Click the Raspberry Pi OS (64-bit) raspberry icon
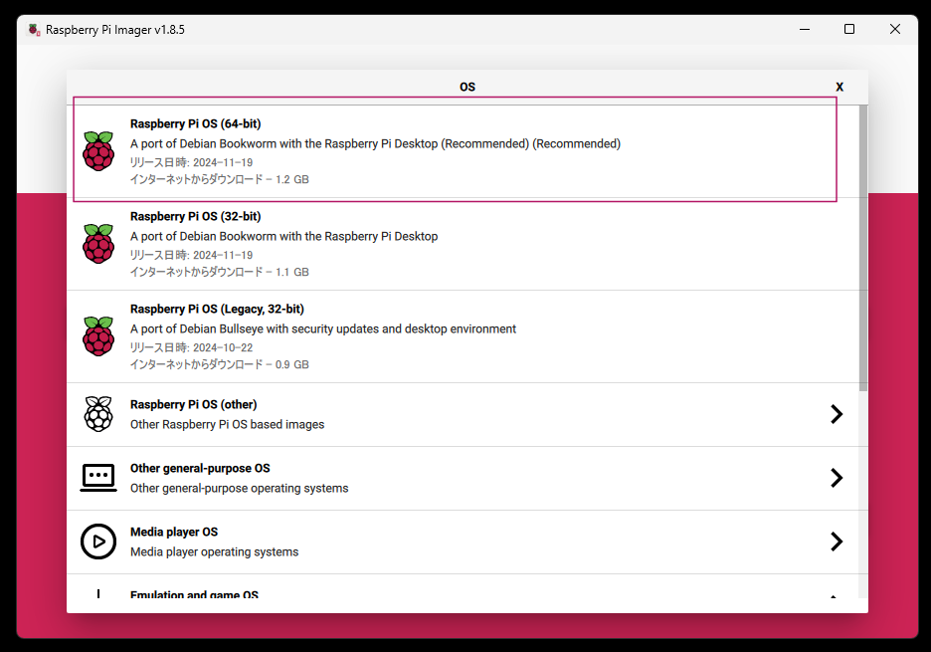The width and height of the screenshot is (931, 652). tap(97, 151)
